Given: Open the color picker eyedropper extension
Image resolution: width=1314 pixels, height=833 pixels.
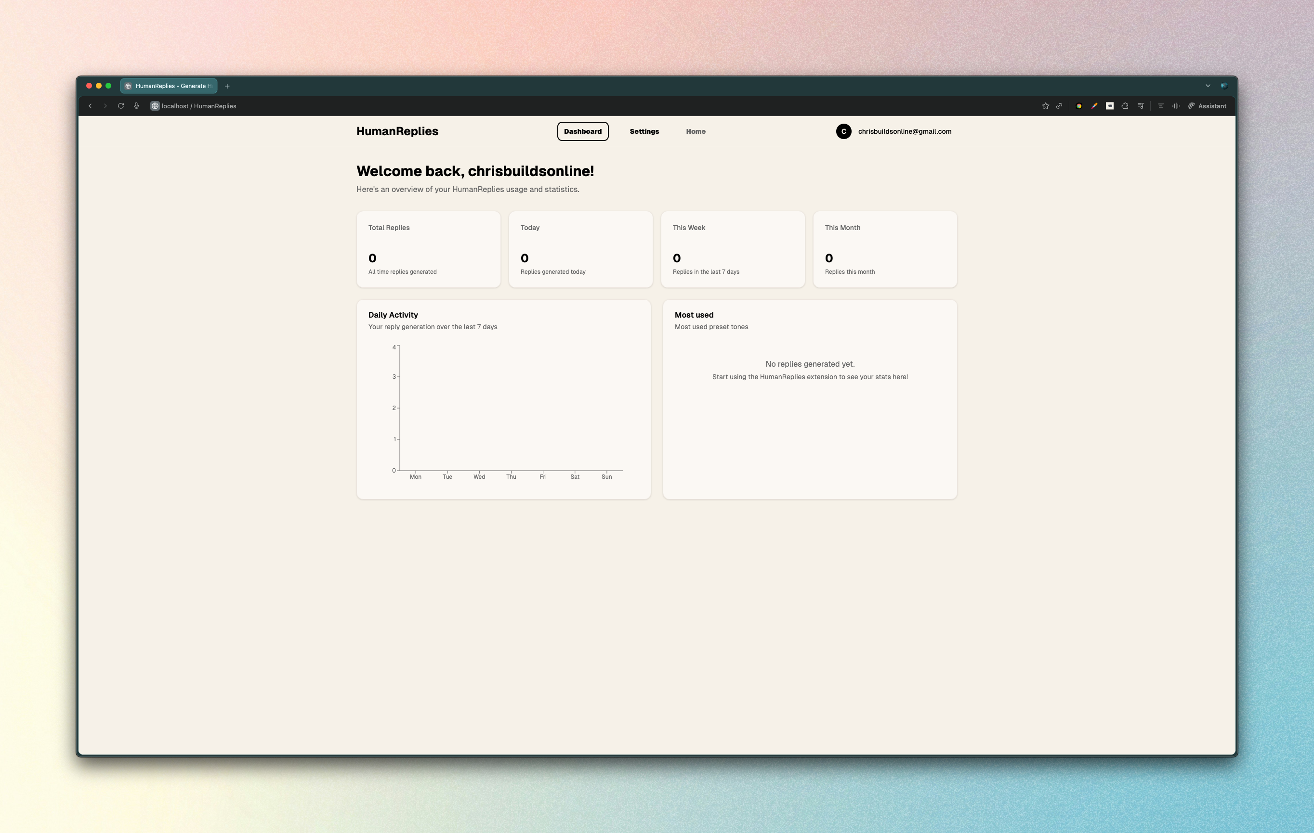Looking at the screenshot, I should (x=1094, y=106).
